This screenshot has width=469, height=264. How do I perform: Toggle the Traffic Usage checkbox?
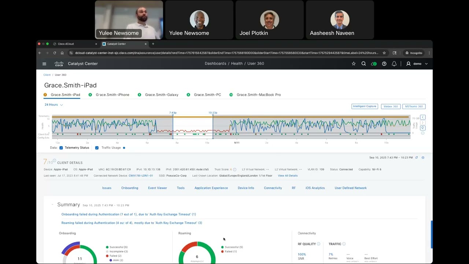pos(97,148)
